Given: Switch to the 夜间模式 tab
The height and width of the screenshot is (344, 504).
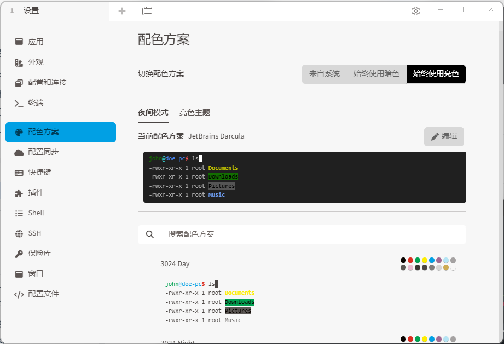Looking at the screenshot, I should point(153,113).
